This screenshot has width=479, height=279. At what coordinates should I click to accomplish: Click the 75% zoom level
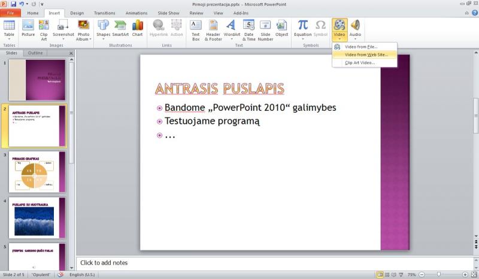[411, 275]
